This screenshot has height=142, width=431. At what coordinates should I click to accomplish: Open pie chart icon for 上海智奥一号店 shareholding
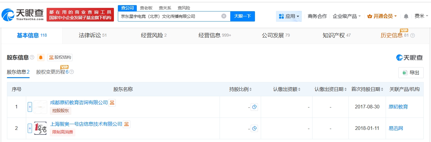click(x=254, y=128)
